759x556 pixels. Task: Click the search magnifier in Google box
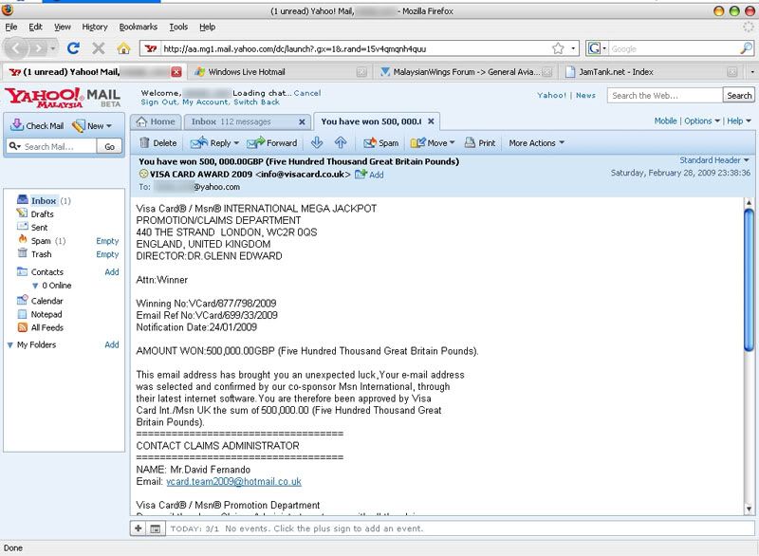746,48
